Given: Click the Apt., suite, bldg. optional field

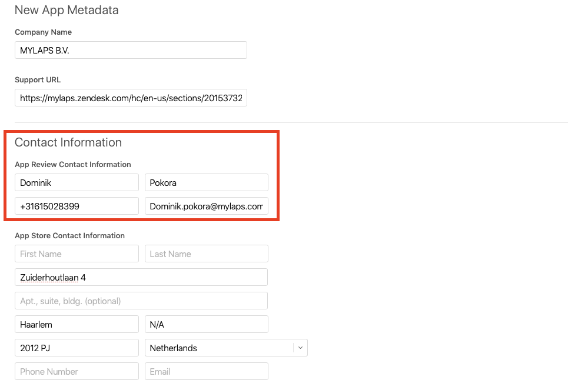Looking at the screenshot, I should click(x=141, y=301).
